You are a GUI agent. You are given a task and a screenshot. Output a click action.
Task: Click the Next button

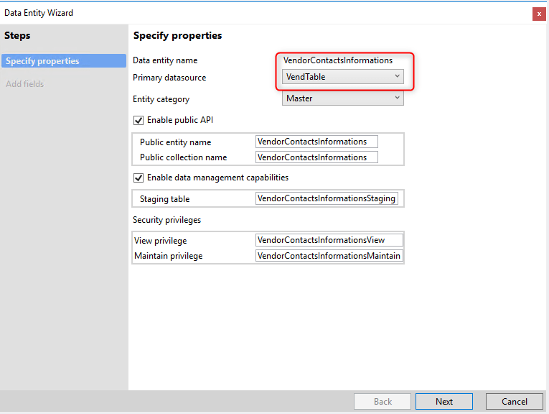point(444,401)
